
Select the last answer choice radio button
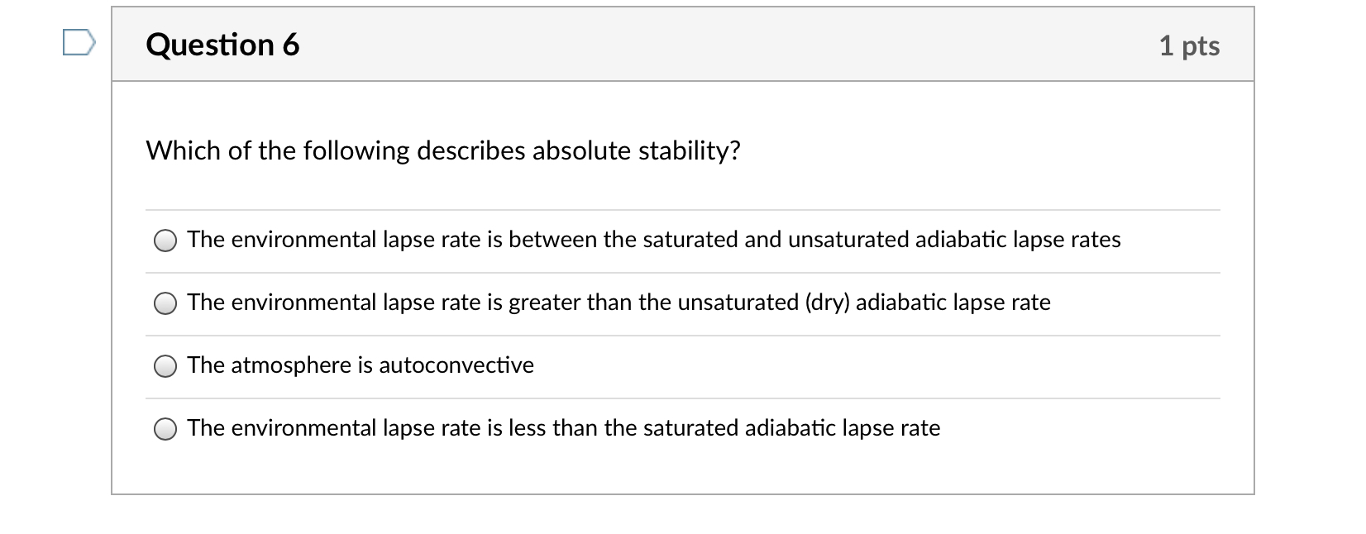tap(165, 428)
